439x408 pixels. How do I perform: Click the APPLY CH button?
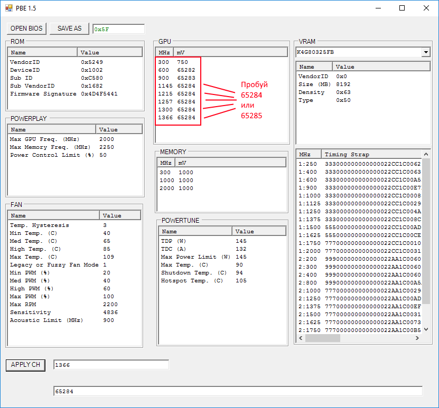(25, 365)
